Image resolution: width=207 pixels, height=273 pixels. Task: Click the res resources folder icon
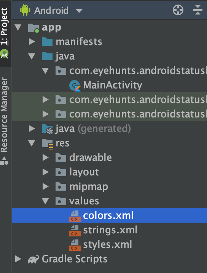tap(48, 144)
